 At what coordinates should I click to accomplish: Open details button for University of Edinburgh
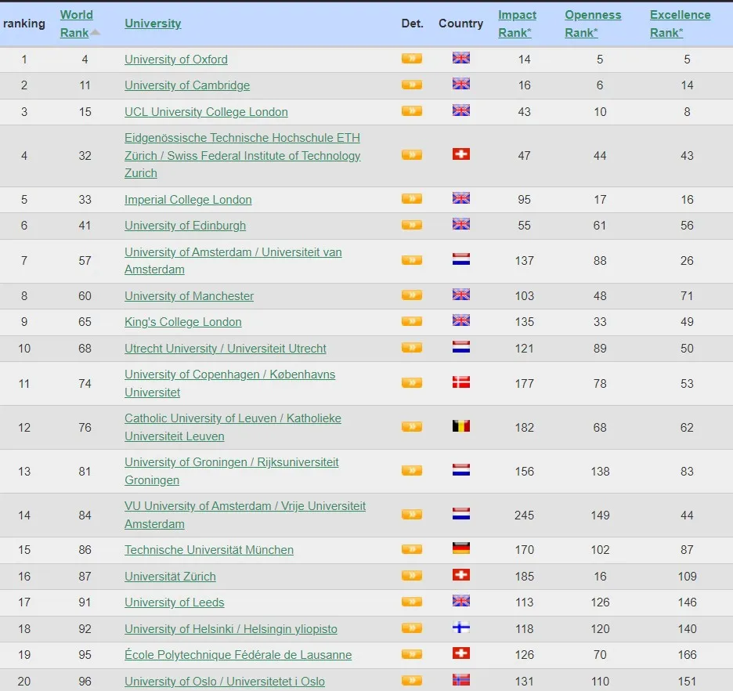click(x=412, y=225)
